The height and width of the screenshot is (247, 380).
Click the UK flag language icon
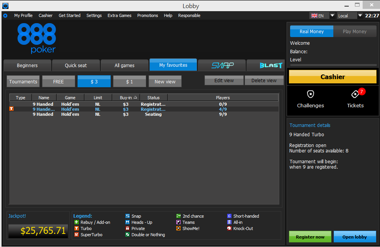click(x=314, y=16)
